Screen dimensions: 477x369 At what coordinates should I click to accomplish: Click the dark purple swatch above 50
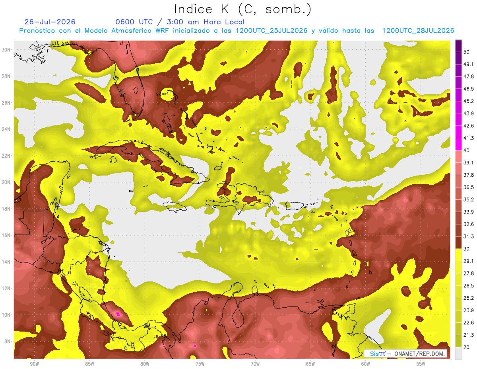[459, 46]
